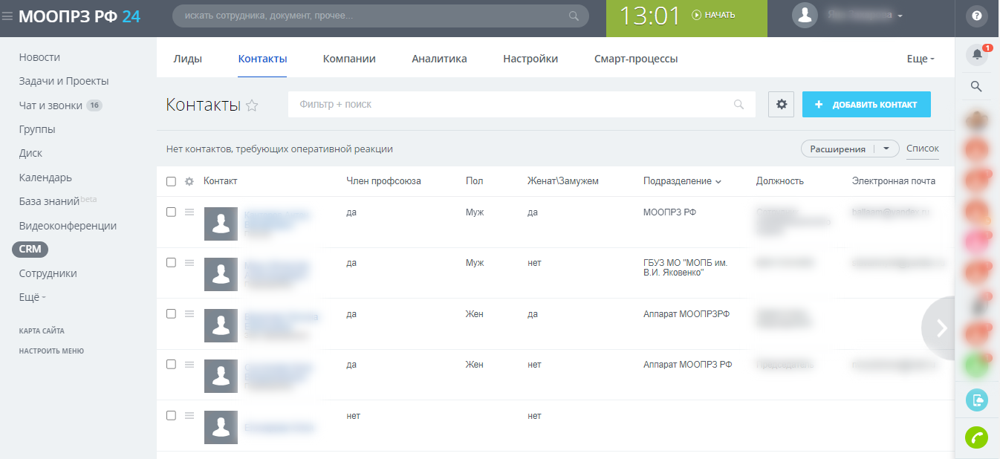The image size is (1000, 459).
Task: Click the magnifier icon in the right sidebar
Action: tap(977, 87)
